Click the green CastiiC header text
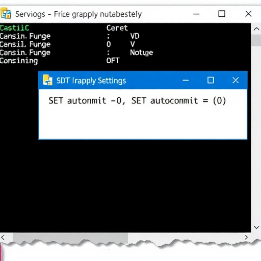This screenshot has height=261, width=261. 15,28
